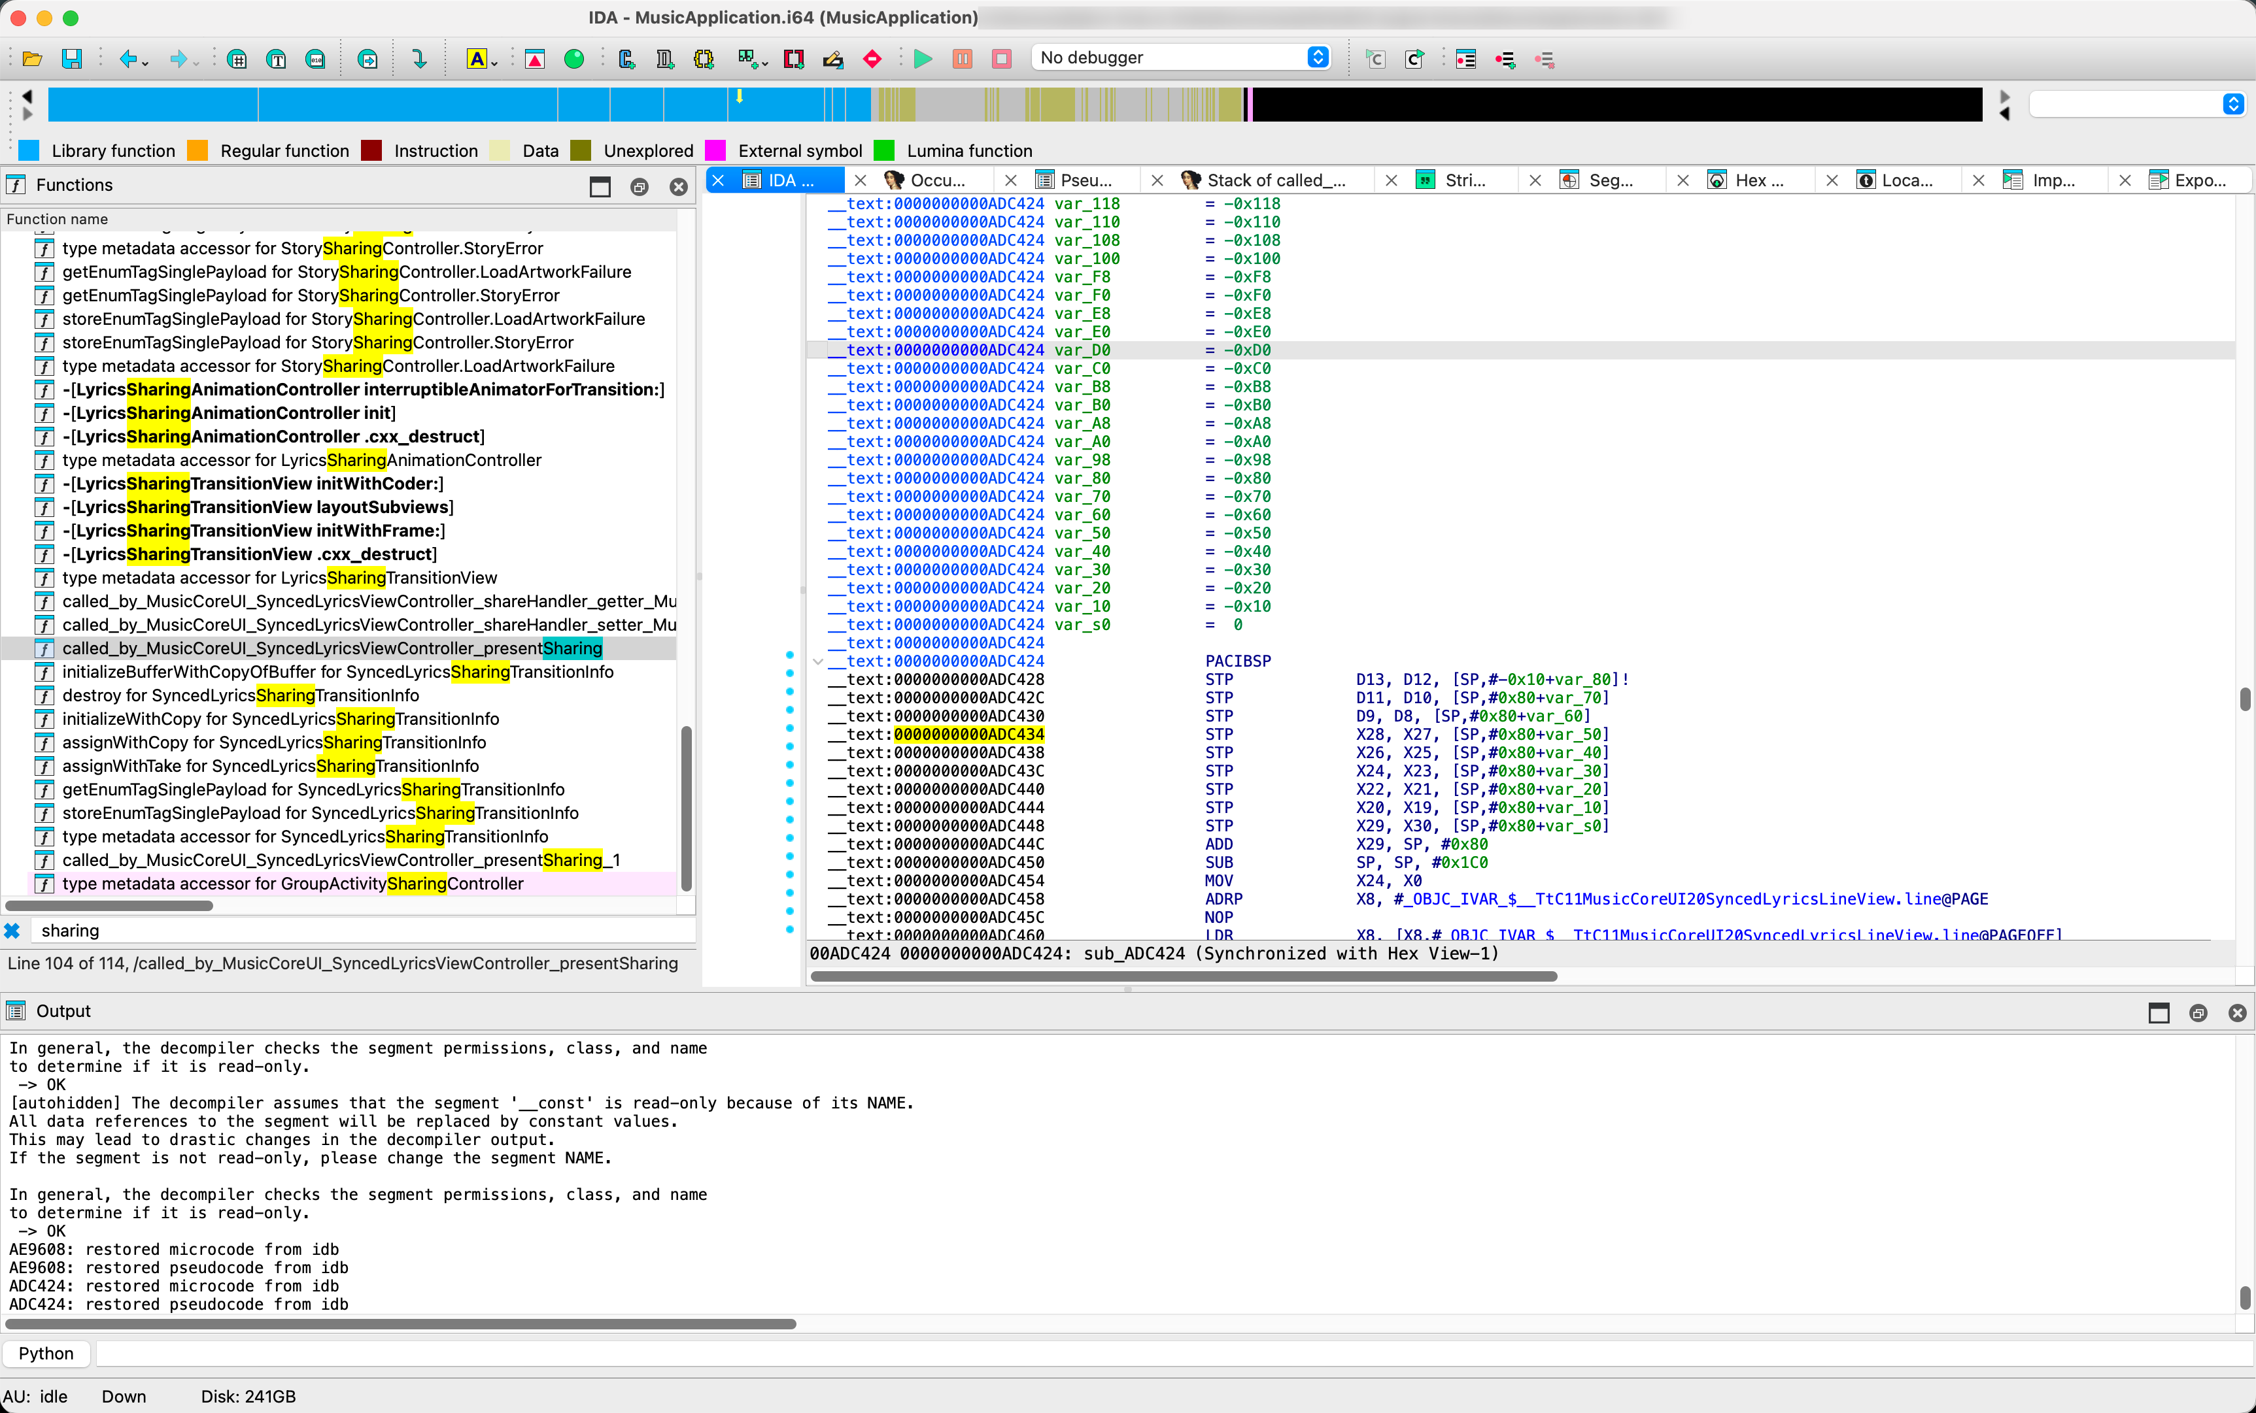Jump back using the left arrow icon

click(128, 59)
